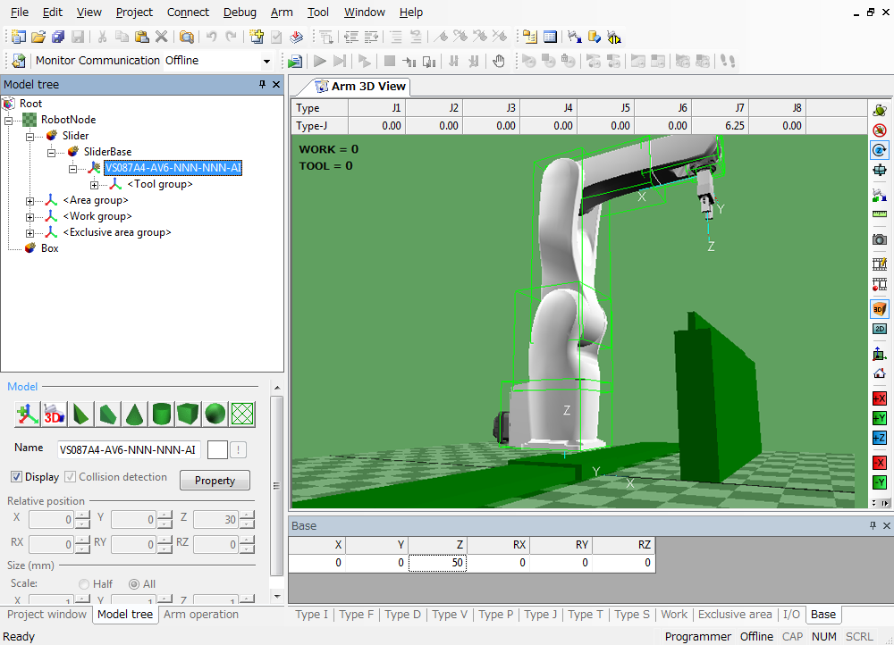Image resolution: width=894 pixels, height=645 pixels.
Task: Expand the Tool group tree node
Action: (x=95, y=185)
